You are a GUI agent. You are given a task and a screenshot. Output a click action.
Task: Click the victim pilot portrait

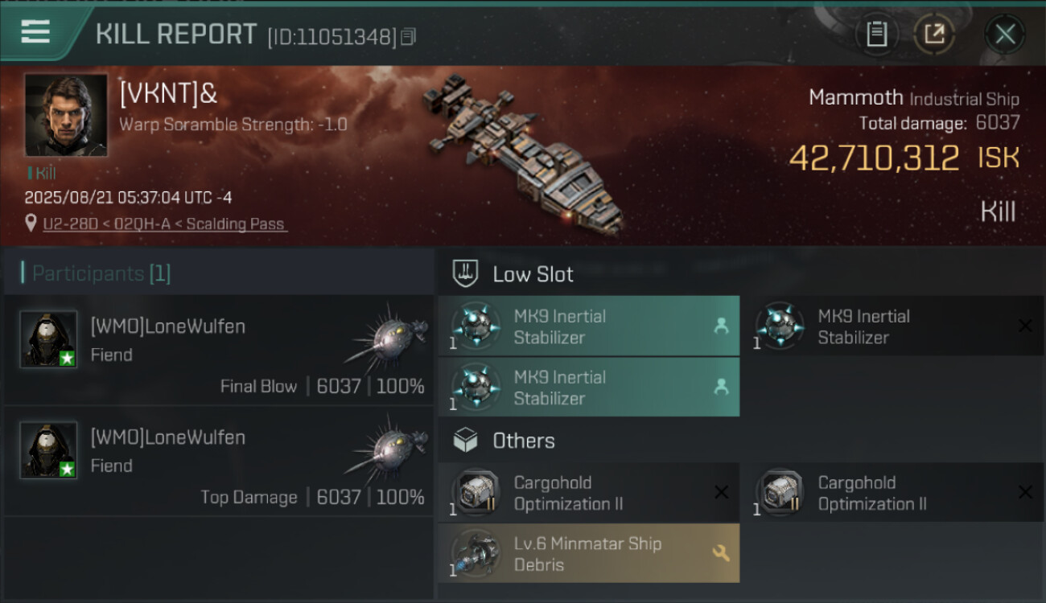[x=66, y=115]
